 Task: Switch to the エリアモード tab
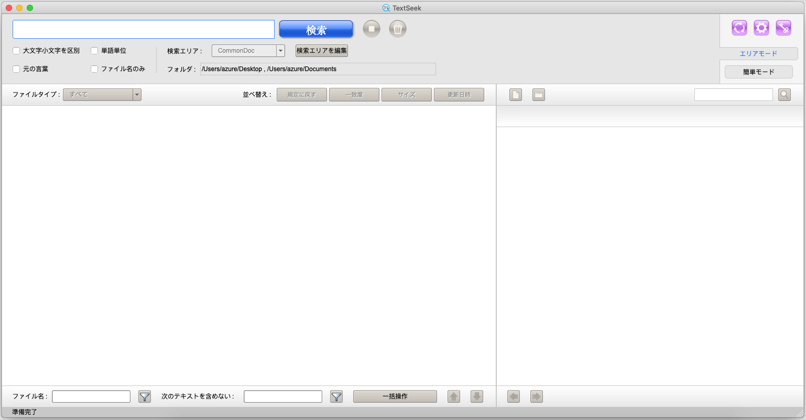click(x=758, y=54)
